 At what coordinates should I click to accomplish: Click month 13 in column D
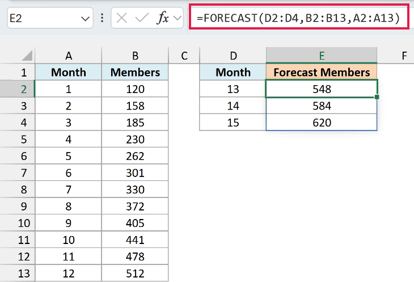coord(233,89)
